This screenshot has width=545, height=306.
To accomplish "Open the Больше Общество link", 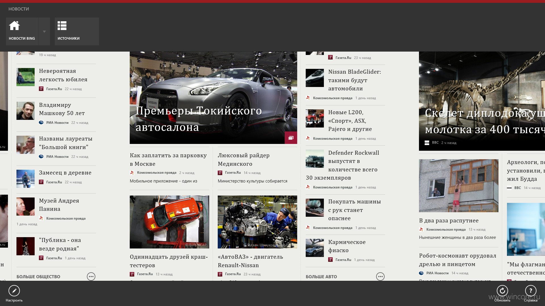I will click(x=38, y=277).
